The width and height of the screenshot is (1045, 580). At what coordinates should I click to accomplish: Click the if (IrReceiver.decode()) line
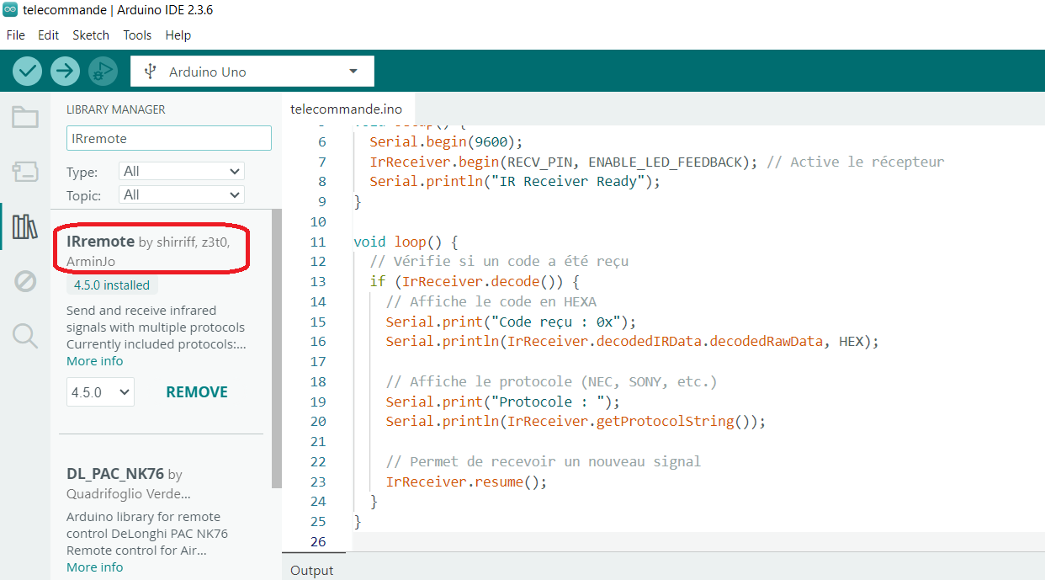point(475,281)
